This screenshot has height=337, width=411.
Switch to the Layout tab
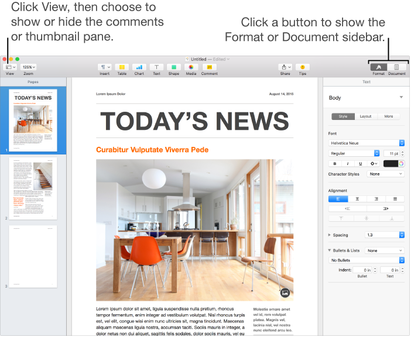[x=366, y=116]
